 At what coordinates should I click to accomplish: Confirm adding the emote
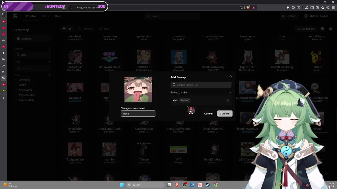225,113
